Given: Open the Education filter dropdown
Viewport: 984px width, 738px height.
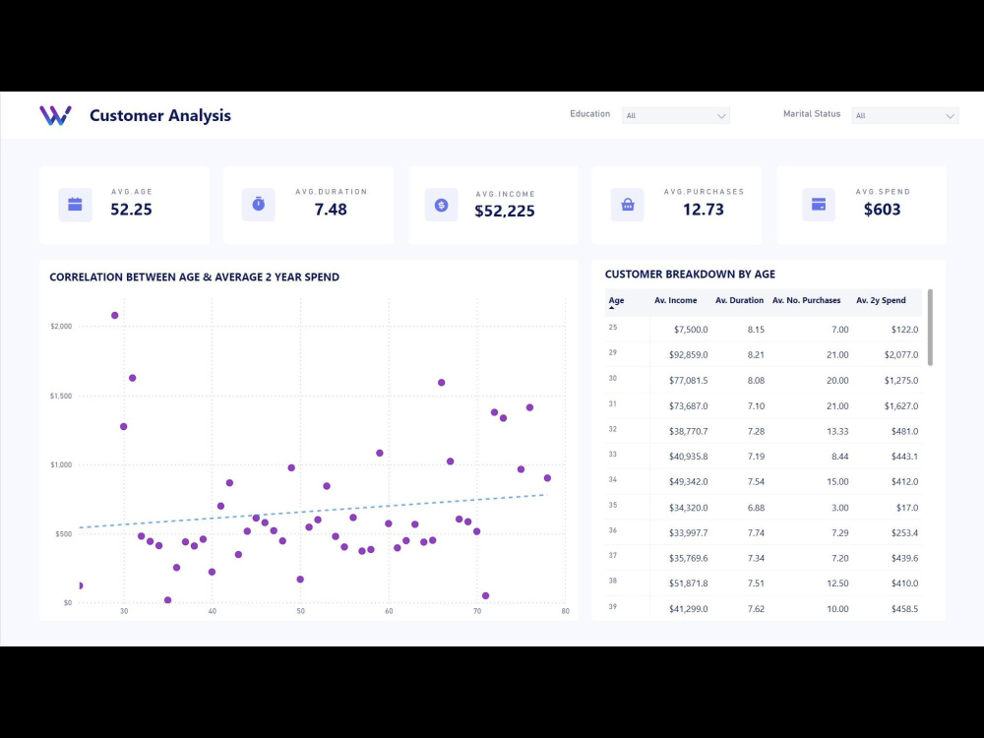Looking at the screenshot, I should [x=675, y=115].
